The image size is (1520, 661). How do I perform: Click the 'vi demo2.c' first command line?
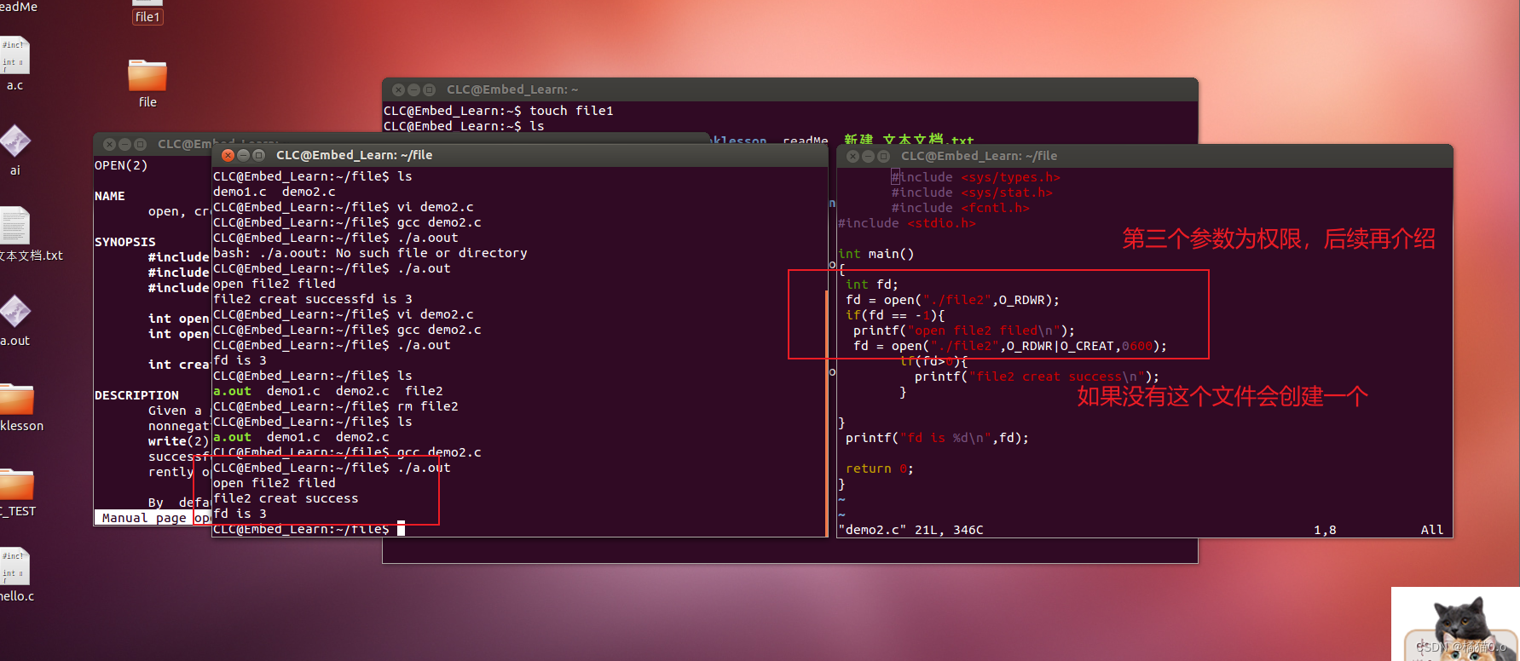344,207
